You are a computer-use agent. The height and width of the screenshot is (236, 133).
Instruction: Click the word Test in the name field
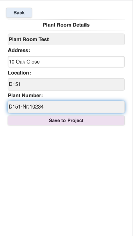click(x=44, y=39)
